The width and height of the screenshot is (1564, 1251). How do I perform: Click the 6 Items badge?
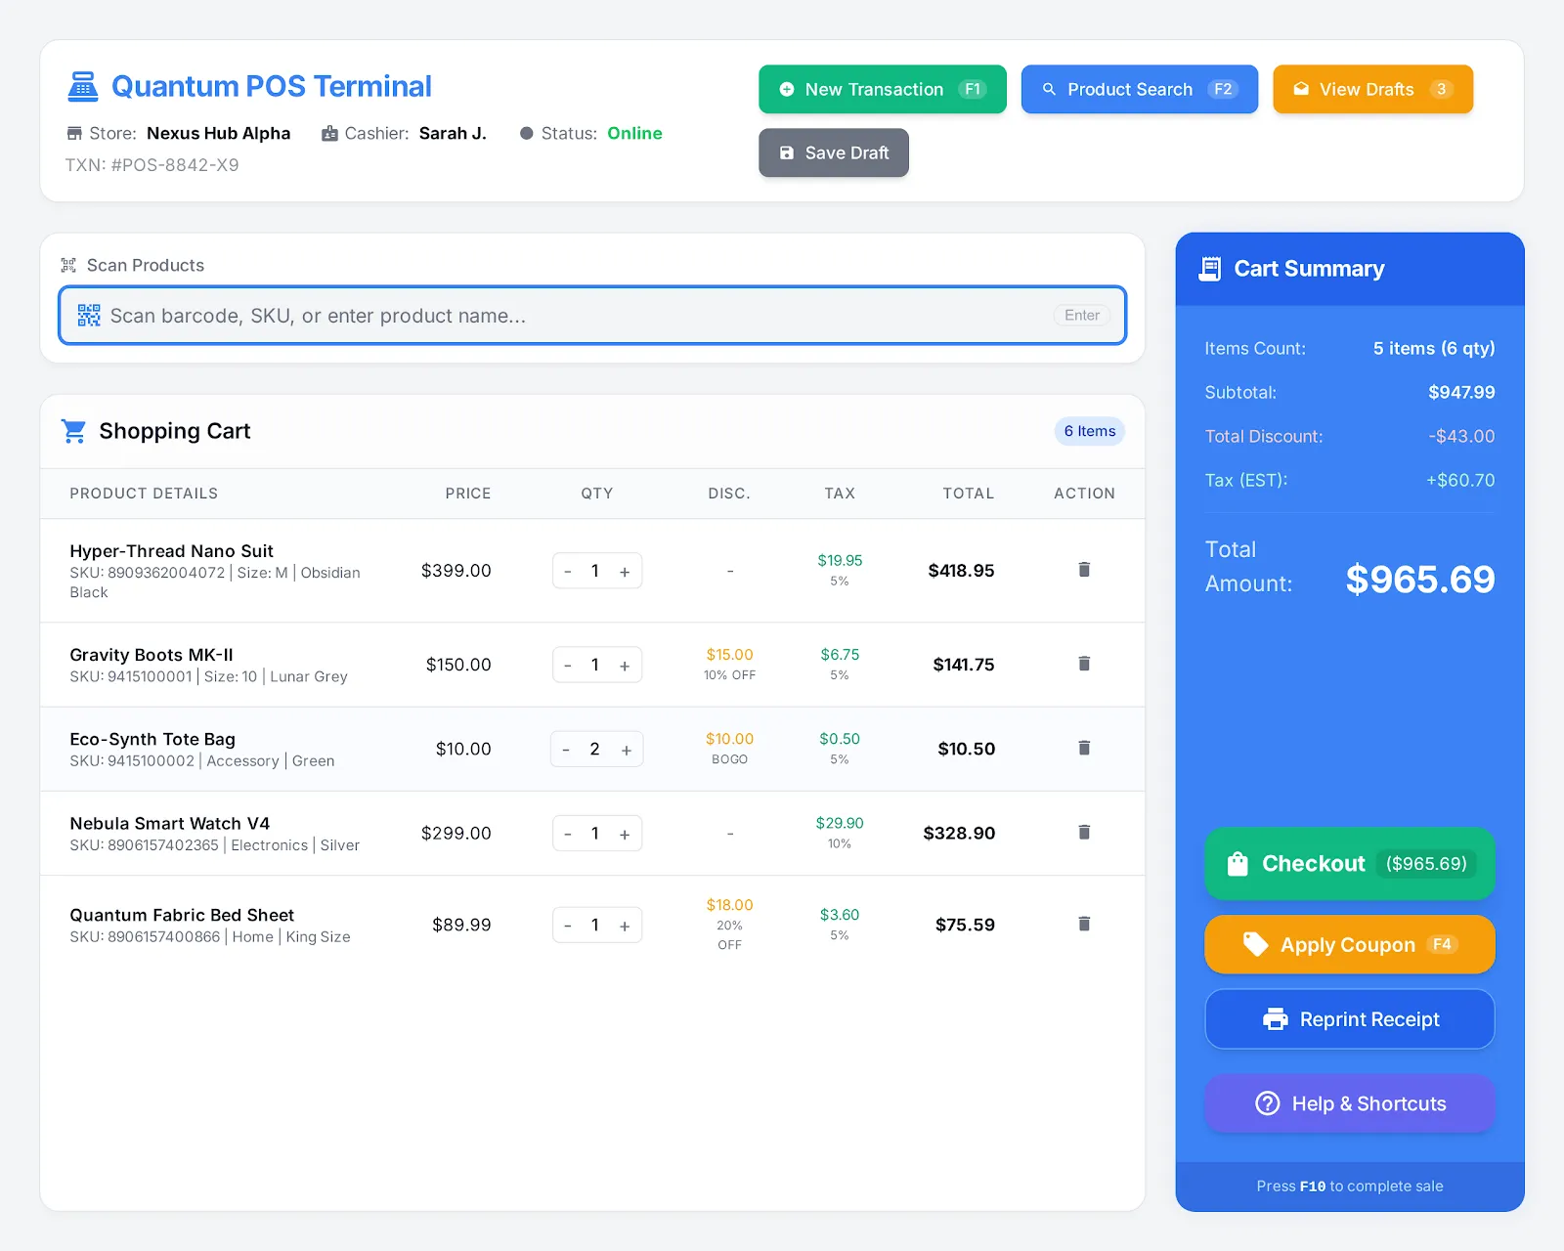pyautogui.click(x=1088, y=431)
